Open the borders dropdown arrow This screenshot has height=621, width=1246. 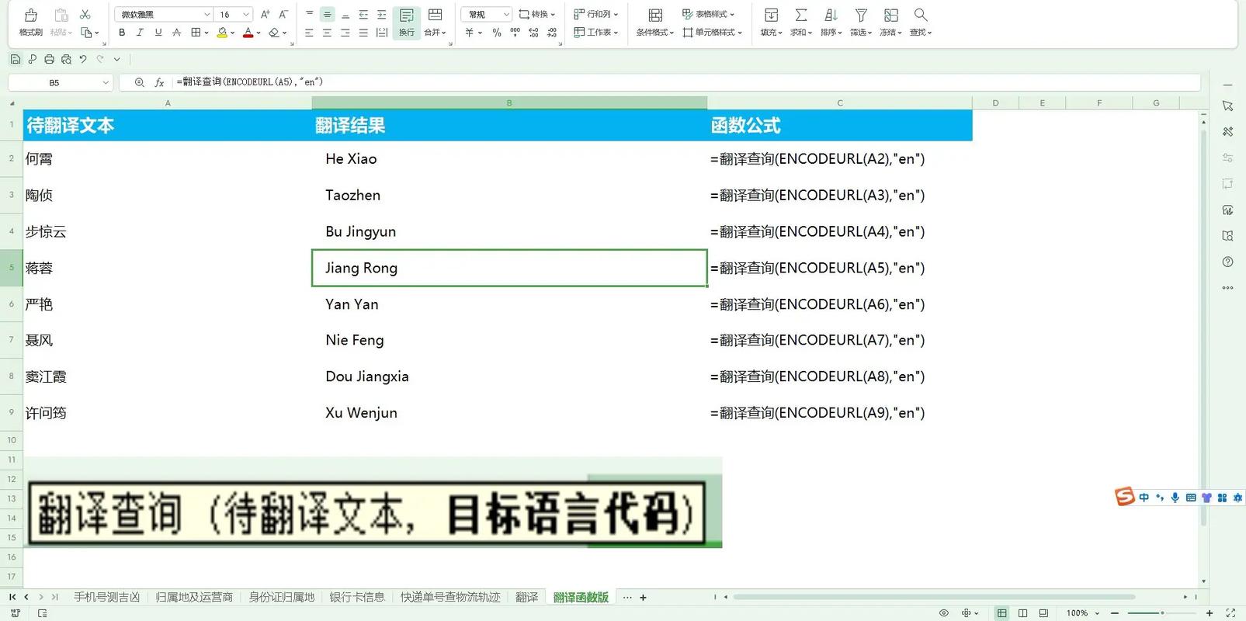point(207,33)
